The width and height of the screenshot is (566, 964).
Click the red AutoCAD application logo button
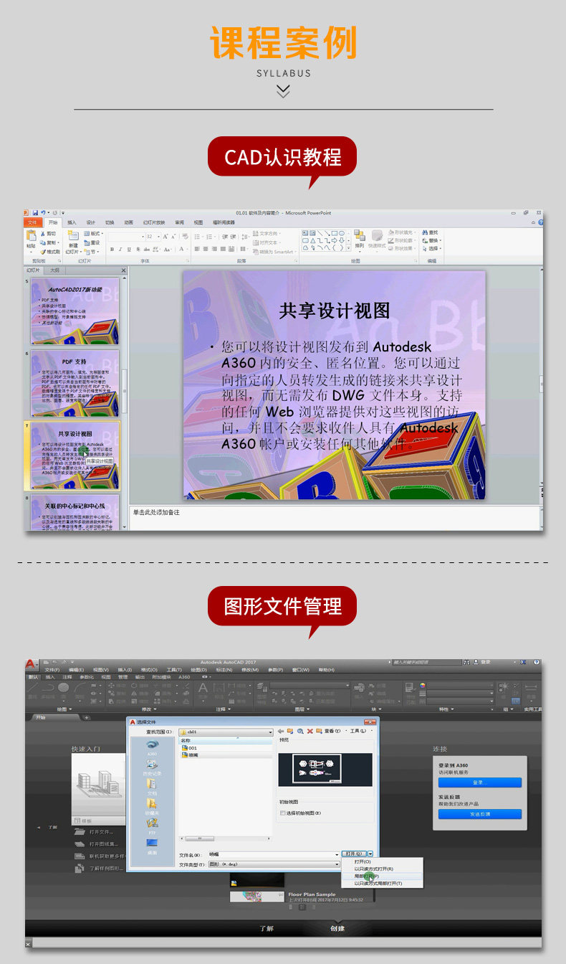pos(32,665)
